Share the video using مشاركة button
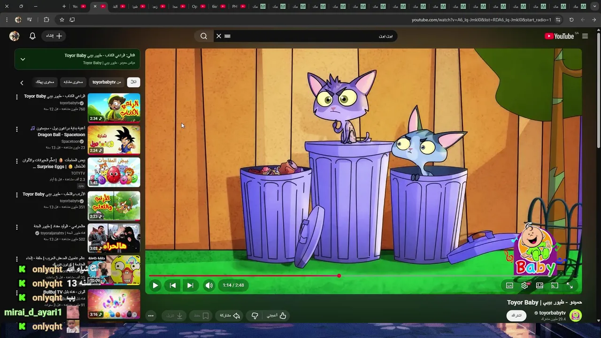This screenshot has height=338, width=601. coord(230,315)
